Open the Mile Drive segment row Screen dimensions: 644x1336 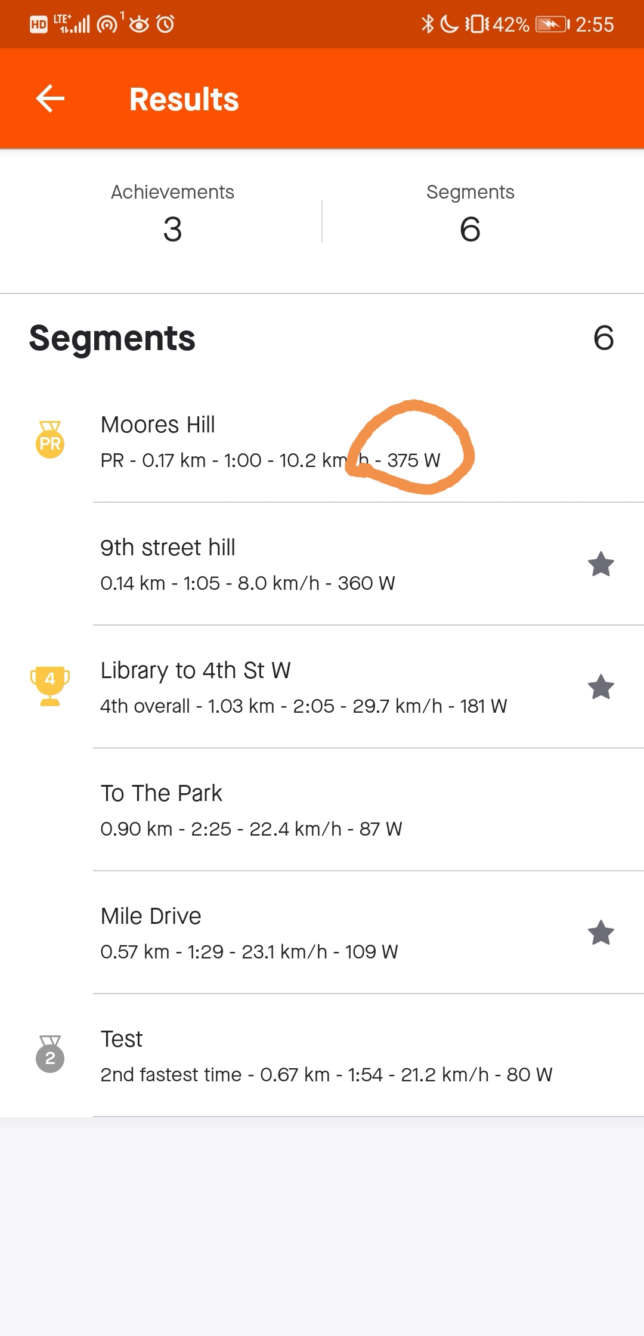[x=322, y=933]
